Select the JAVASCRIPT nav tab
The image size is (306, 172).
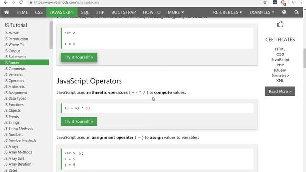(62, 12)
